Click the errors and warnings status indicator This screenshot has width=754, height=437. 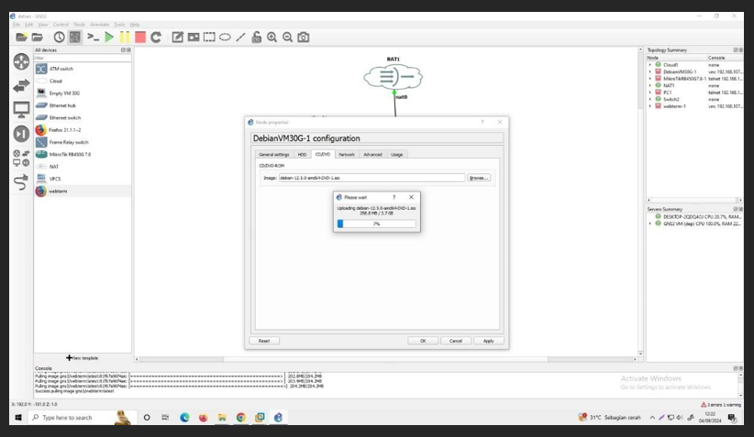coord(720,405)
